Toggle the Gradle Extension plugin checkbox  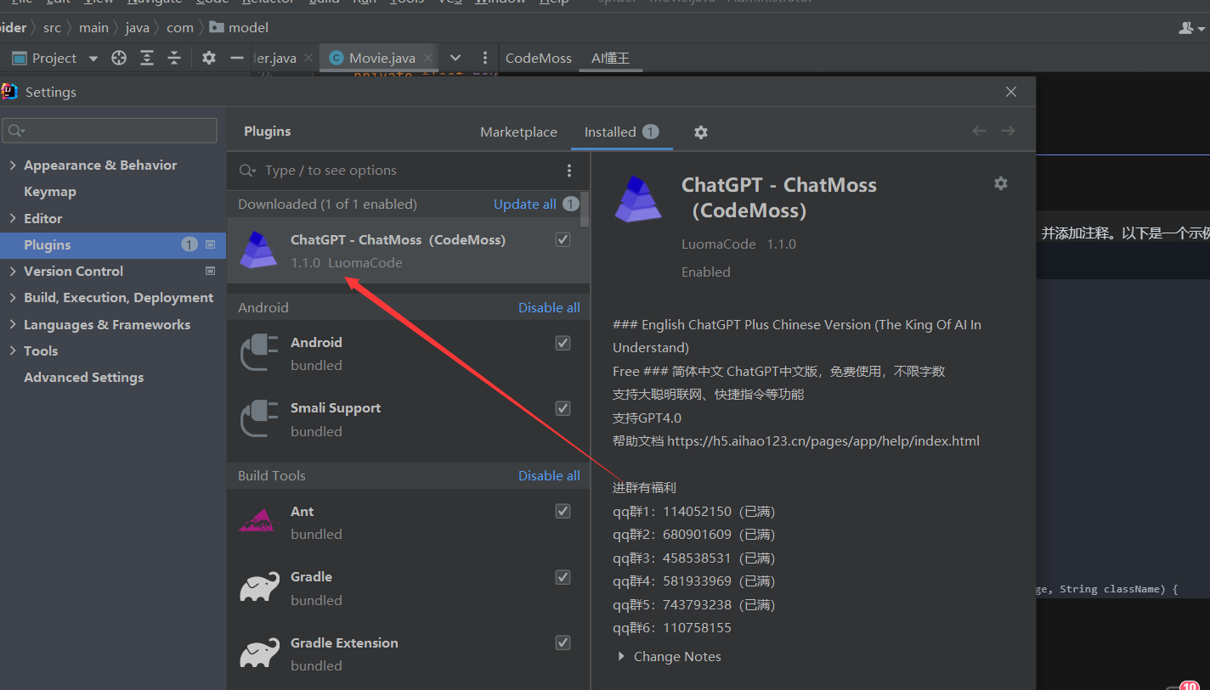563,642
